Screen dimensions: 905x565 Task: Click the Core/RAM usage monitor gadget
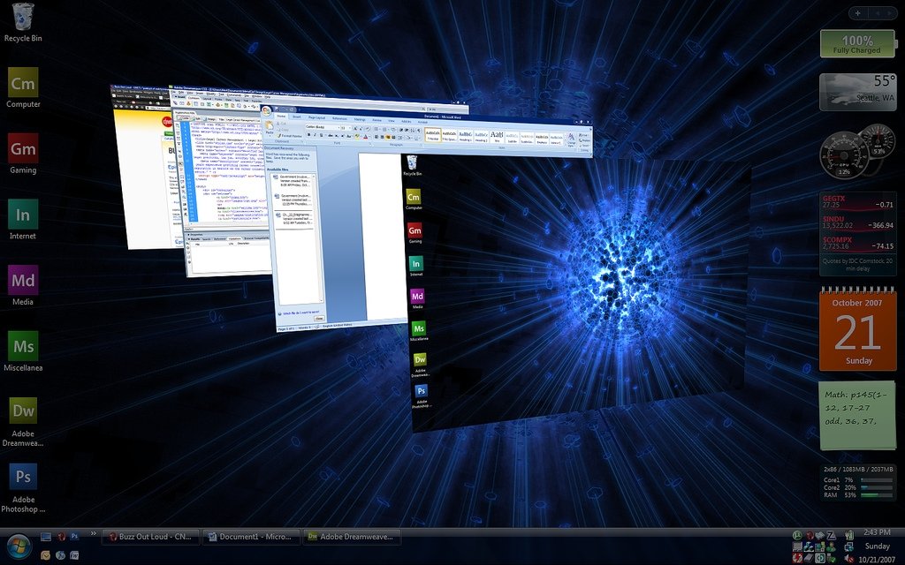click(857, 482)
